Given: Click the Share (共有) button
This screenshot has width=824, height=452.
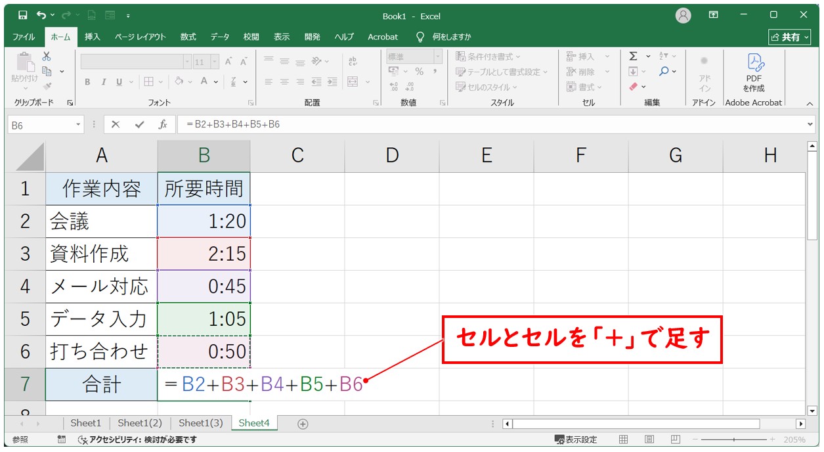Looking at the screenshot, I should 790,37.
